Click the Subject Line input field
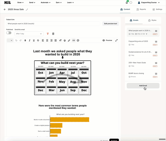 pyautogui.click(x=53, y=23)
